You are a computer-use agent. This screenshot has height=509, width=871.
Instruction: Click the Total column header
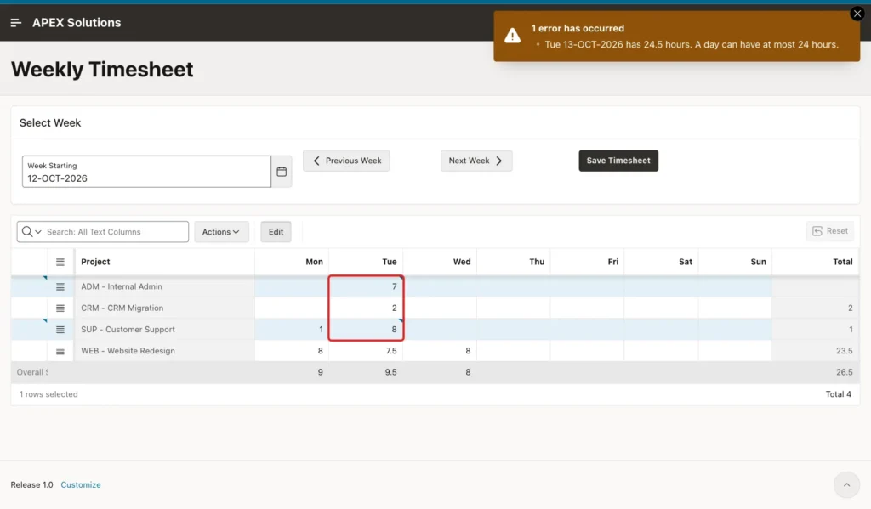click(816, 262)
